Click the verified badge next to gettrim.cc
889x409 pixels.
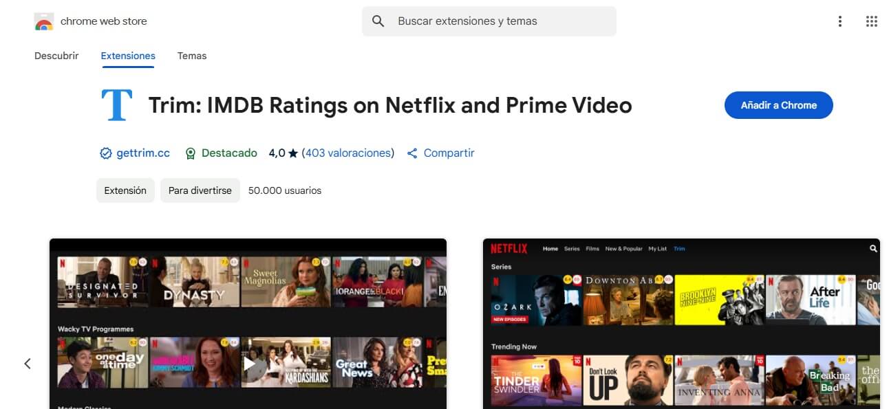pos(106,153)
